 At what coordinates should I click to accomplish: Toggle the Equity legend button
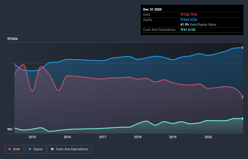[36, 149]
